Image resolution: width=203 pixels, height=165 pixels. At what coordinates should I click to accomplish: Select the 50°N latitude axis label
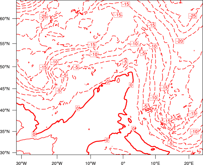[5, 67]
